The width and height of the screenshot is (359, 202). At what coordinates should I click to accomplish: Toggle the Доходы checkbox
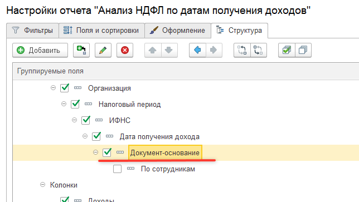coord(65,199)
